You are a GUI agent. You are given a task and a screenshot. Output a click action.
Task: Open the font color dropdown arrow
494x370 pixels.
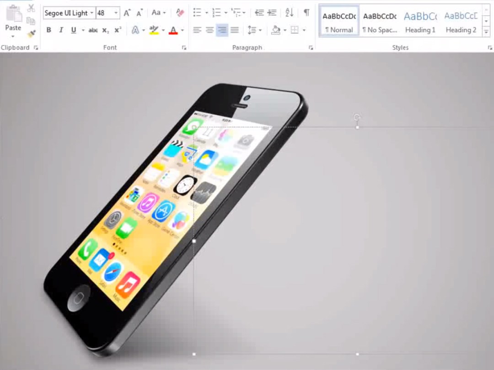(183, 30)
